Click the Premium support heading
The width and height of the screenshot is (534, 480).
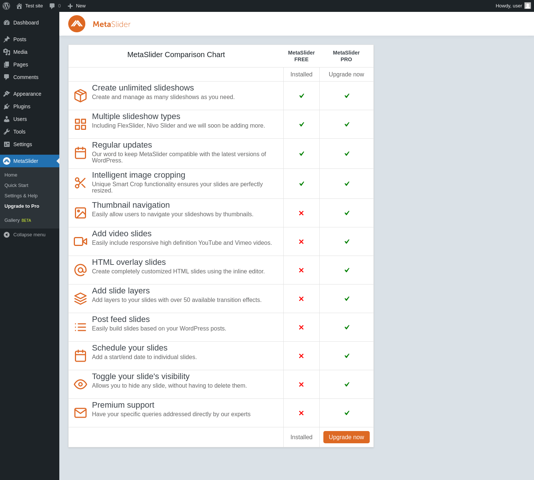123,405
